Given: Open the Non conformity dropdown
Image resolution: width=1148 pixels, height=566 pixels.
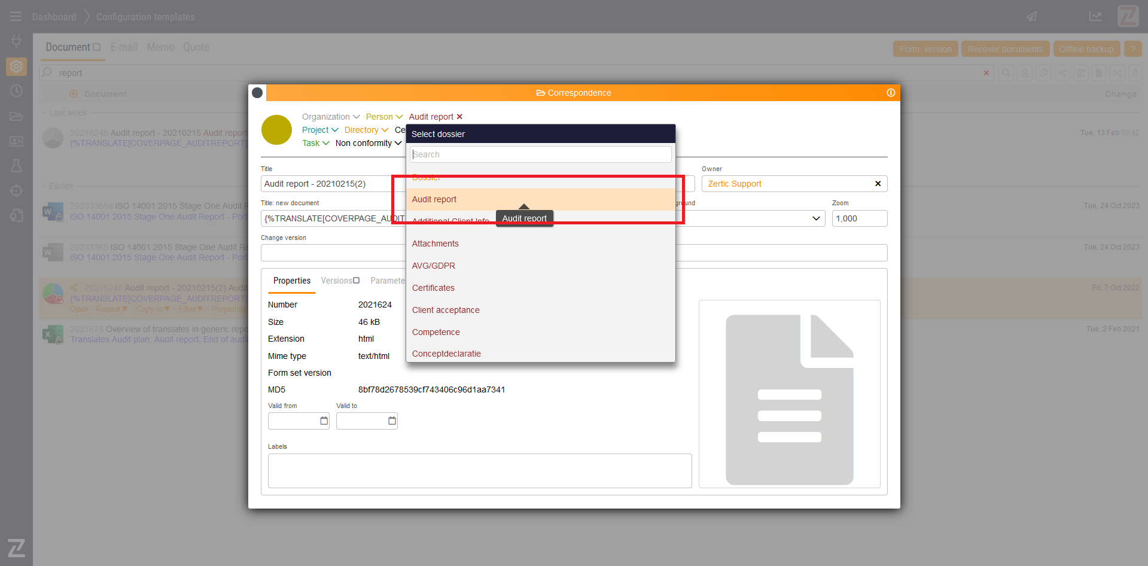Looking at the screenshot, I should pyautogui.click(x=368, y=143).
